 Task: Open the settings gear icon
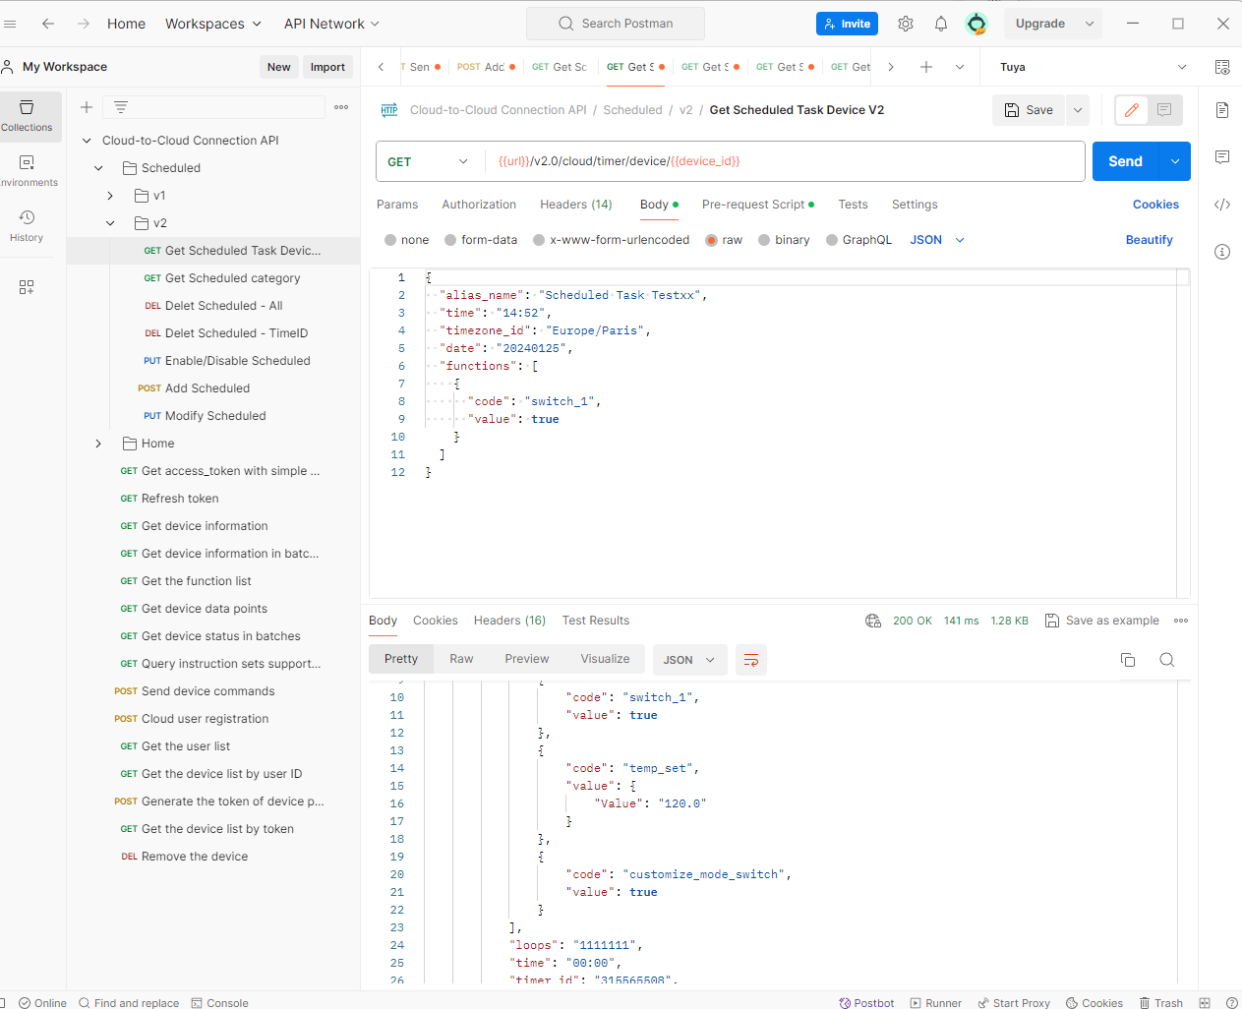tap(906, 24)
